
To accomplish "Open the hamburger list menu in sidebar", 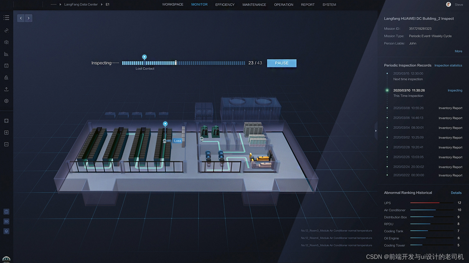I will pos(6,18).
